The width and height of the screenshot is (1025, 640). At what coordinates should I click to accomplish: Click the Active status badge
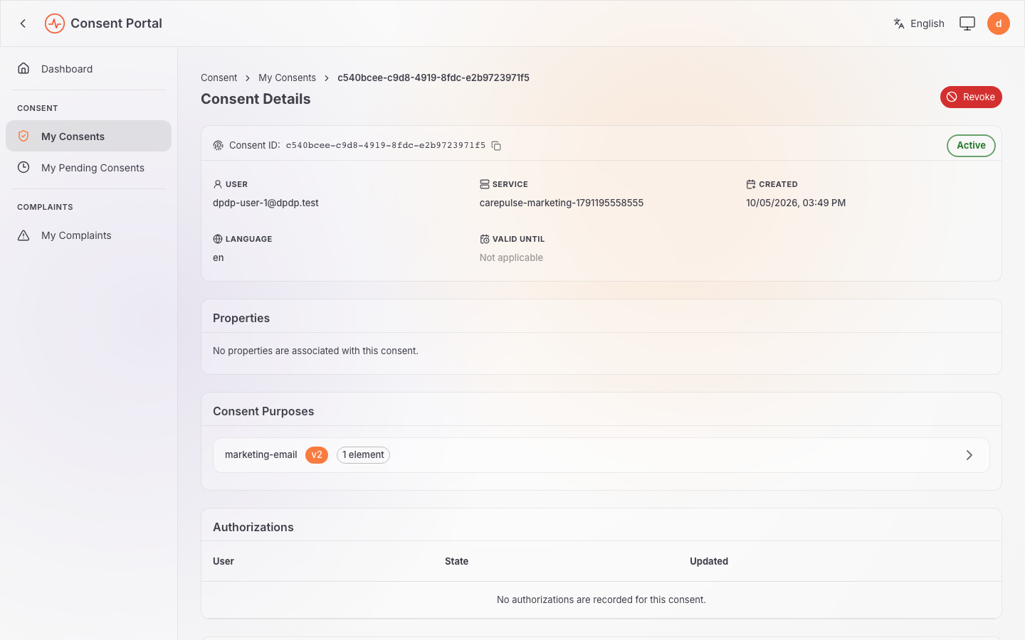[971, 146]
